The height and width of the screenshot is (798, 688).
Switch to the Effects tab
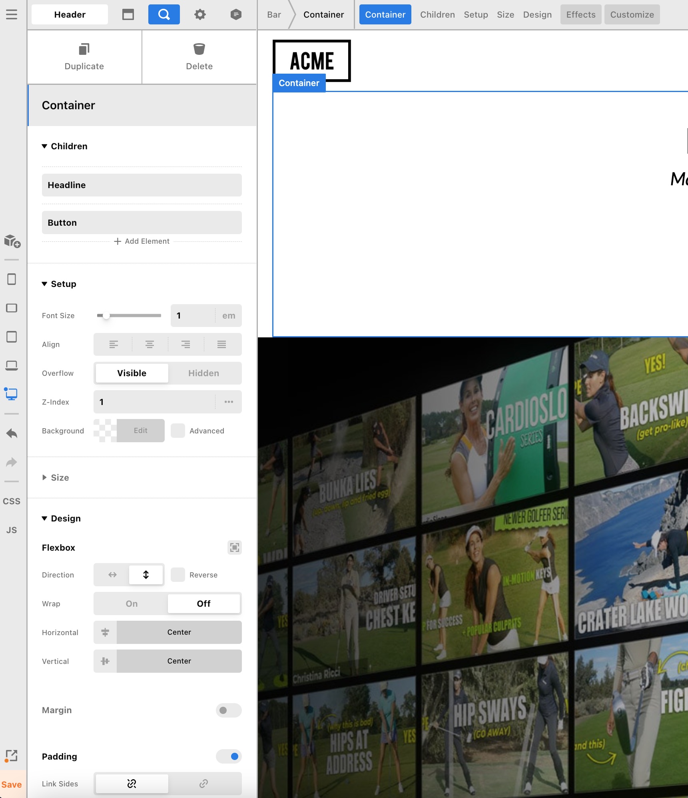[x=580, y=15]
